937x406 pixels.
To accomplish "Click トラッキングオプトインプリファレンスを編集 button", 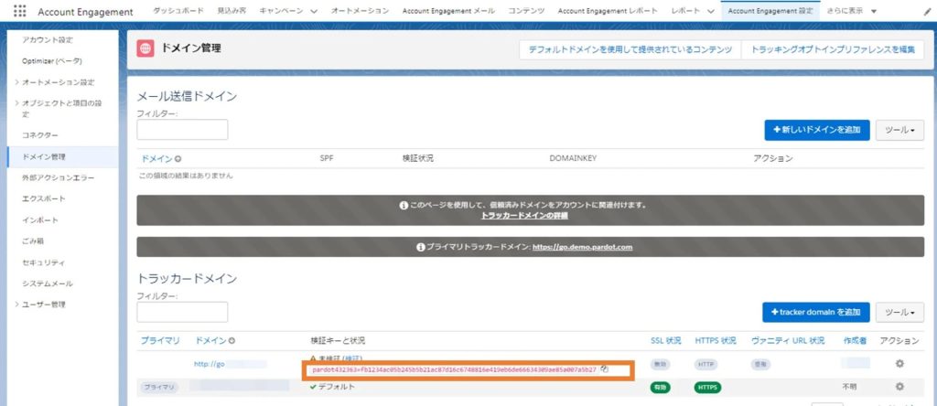I will point(833,50).
